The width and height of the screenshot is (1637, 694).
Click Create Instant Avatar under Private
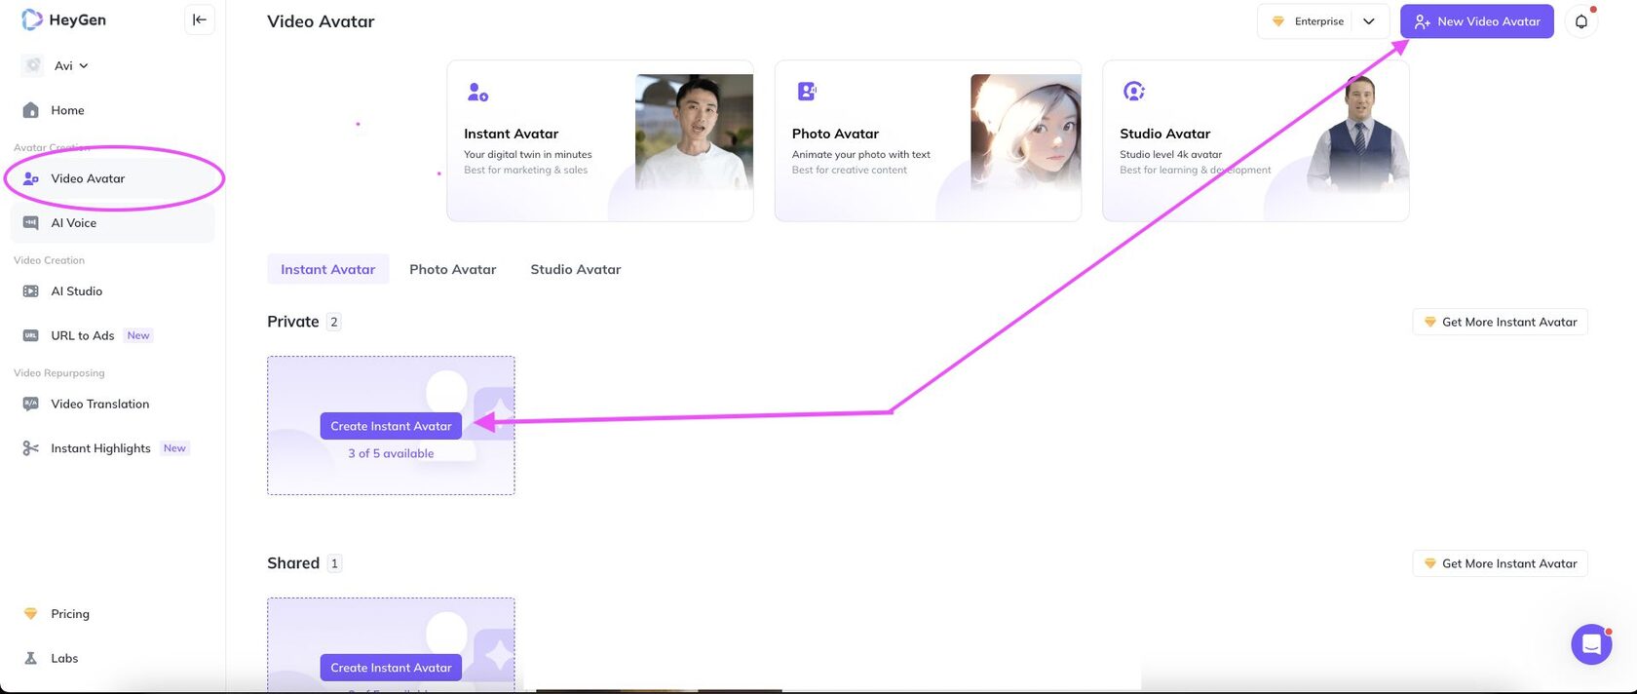coord(391,426)
